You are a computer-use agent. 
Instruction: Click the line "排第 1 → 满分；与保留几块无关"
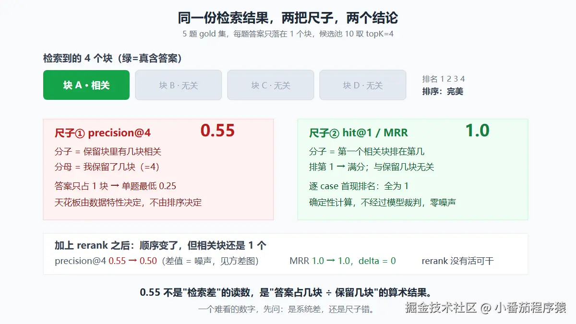coord(372,167)
